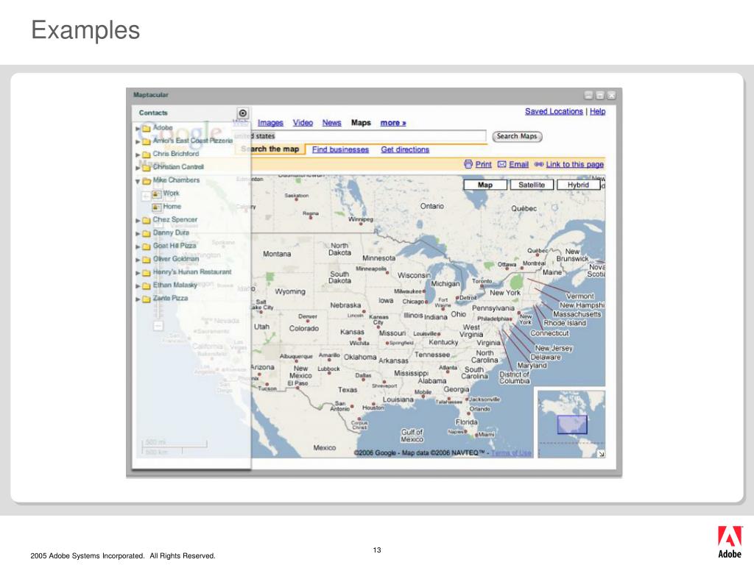Switch to Satellite view
This screenshot has height=565, width=754.
(532, 185)
